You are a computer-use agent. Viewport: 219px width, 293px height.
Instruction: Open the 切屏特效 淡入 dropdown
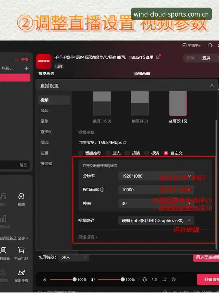tap(74, 257)
